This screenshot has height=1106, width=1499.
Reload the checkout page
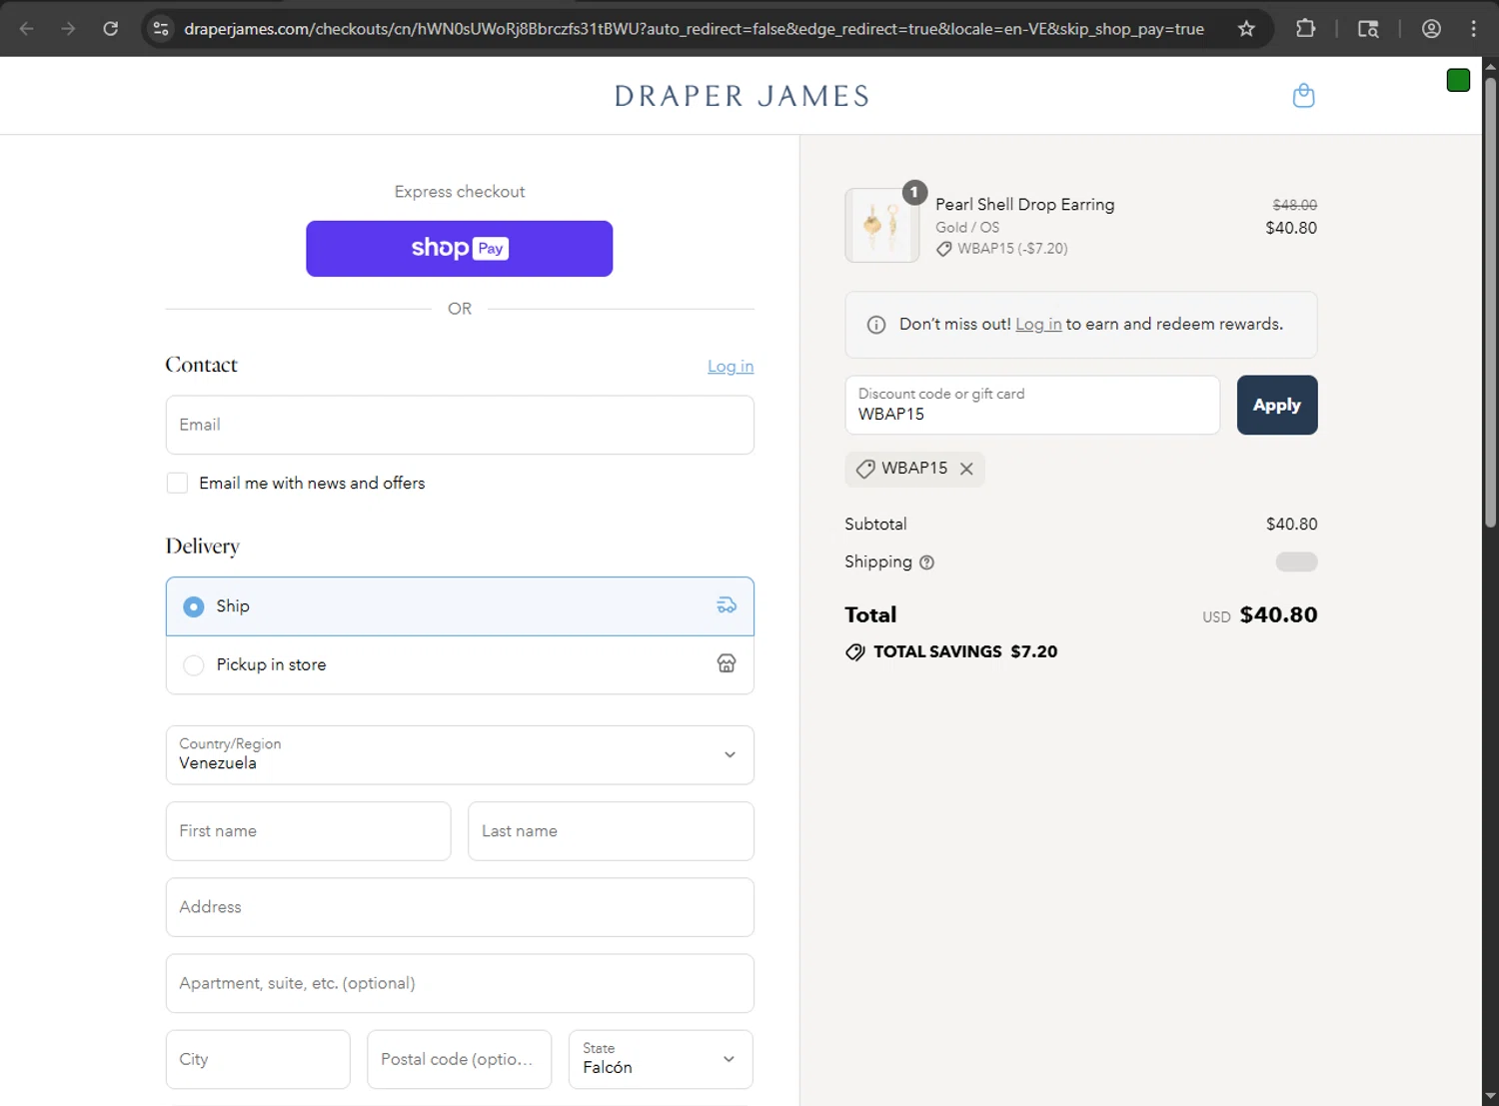pos(111,29)
